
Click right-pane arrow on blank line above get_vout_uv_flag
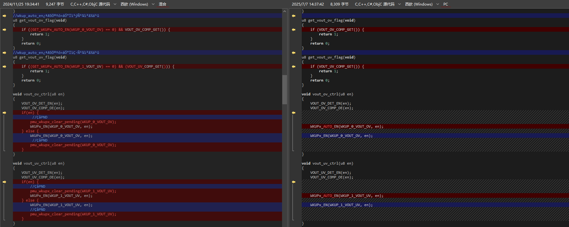pyautogui.click(x=293, y=53)
